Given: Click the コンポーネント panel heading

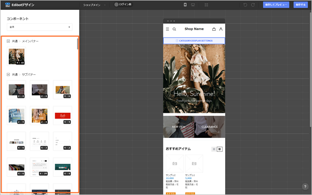Looking at the screenshot, I should click(18, 19).
